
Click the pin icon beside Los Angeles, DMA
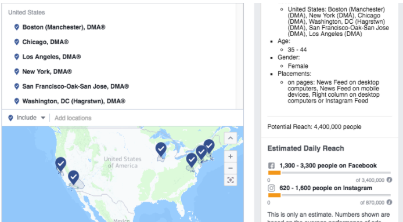17,57
